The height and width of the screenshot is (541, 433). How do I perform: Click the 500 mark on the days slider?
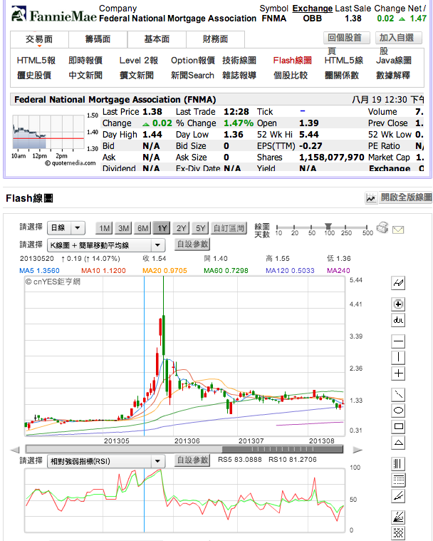click(367, 233)
